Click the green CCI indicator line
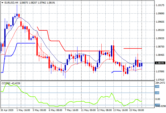Image resolution: width=166 pixels, height=113 pixels. coord(71,102)
